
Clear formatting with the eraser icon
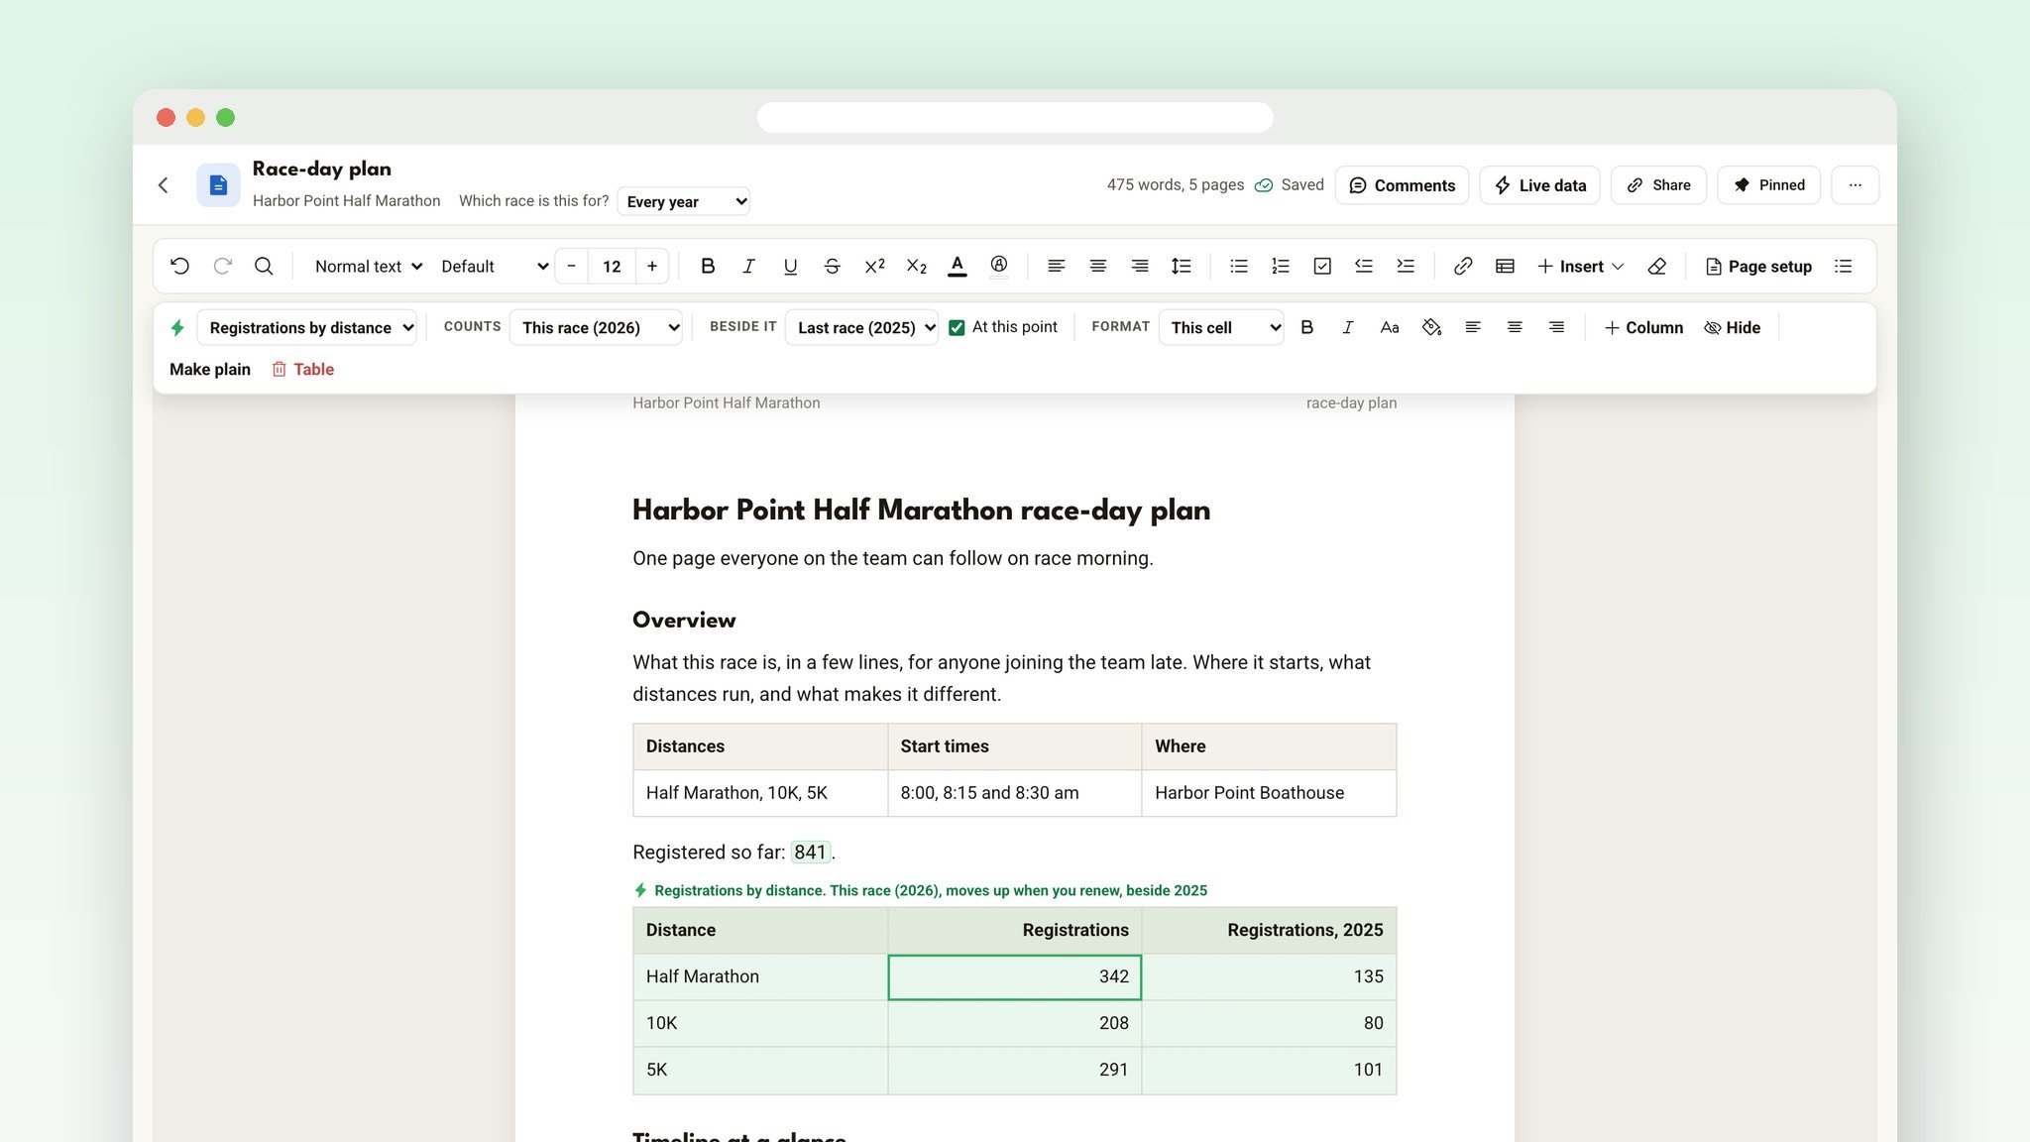point(1656,266)
